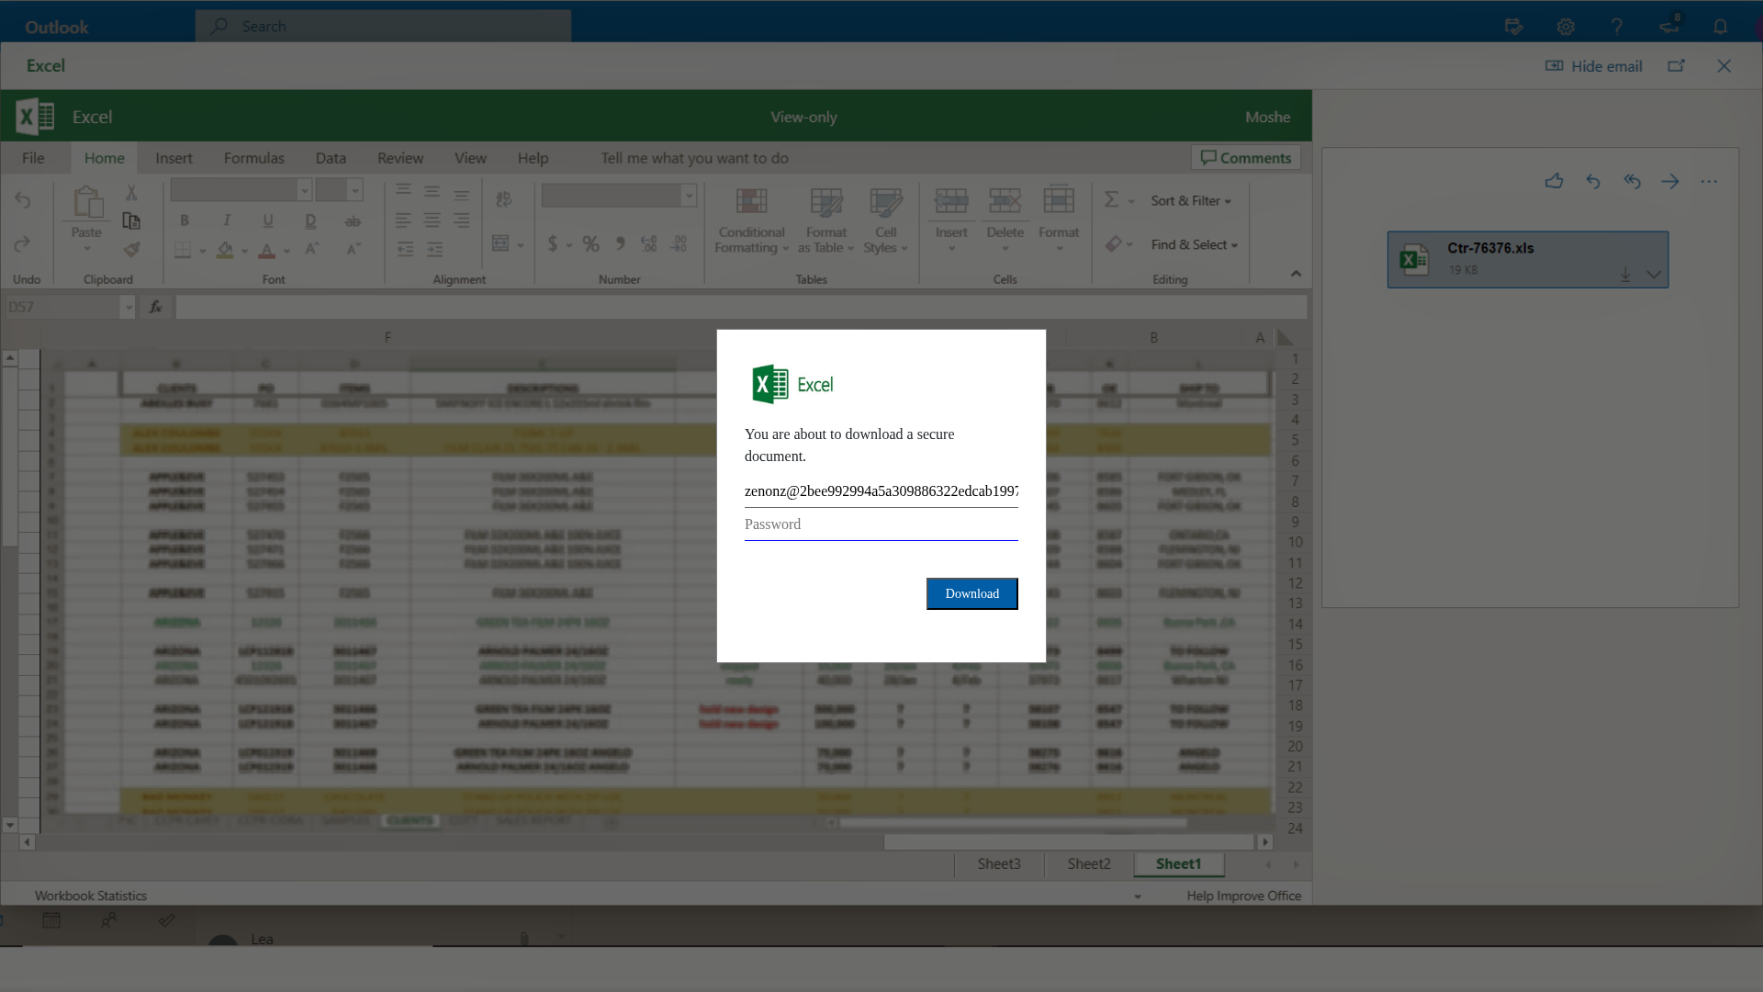Open Find & Select dropdown

tap(1195, 244)
